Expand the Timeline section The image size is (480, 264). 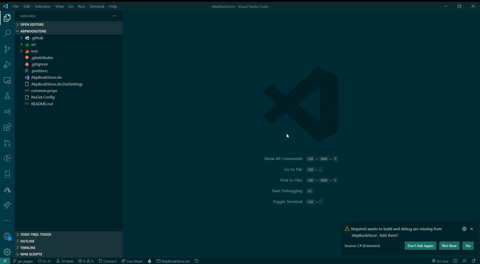click(x=68, y=248)
